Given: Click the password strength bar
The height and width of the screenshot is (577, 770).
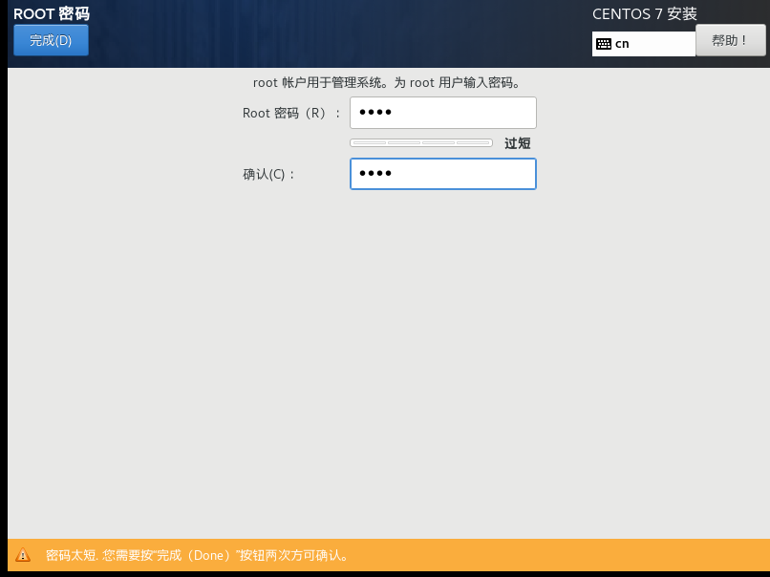Looking at the screenshot, I should (x=421, y=143).
